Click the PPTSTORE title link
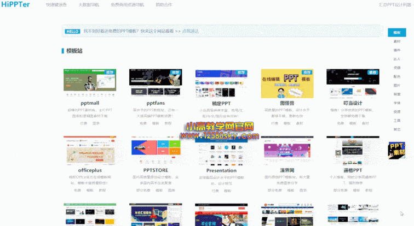Image resolution: width=414 pixels, height=226 pixels. [156, 170]
